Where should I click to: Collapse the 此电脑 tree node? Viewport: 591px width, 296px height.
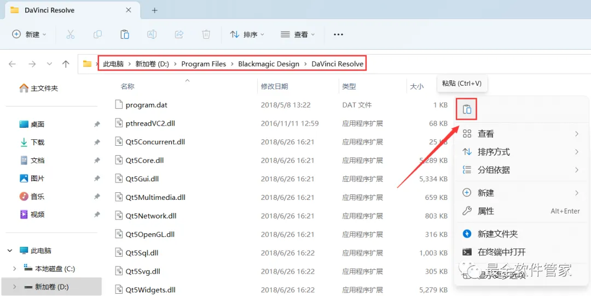point(10,251)
